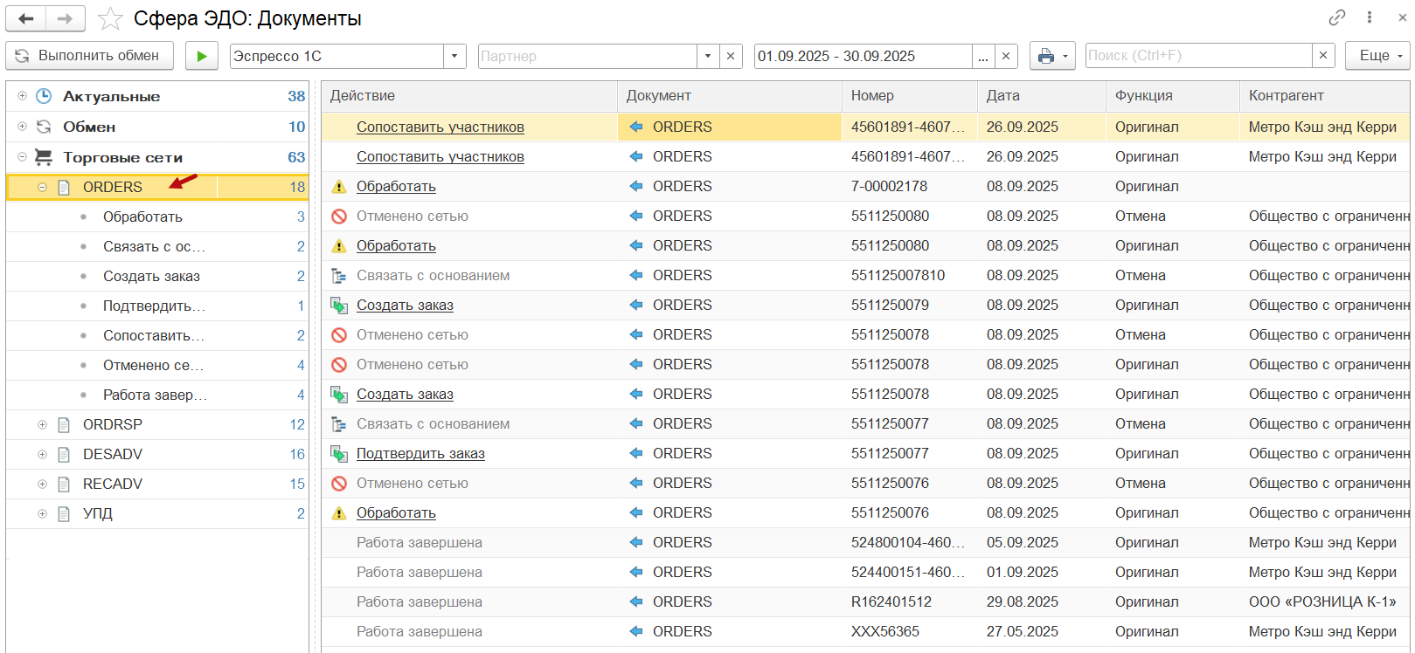Expand the Актуальные group
Viewport: 1415px width, 653px height.
(22, 96)
